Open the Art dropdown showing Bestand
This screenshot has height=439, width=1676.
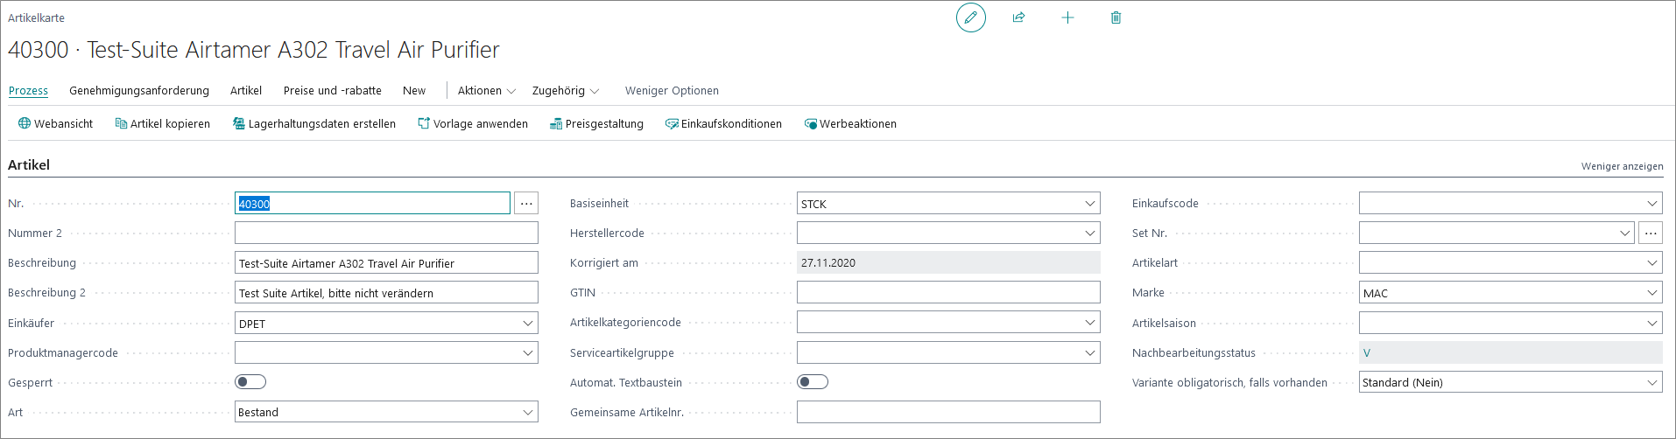click(x=528, y=413)
